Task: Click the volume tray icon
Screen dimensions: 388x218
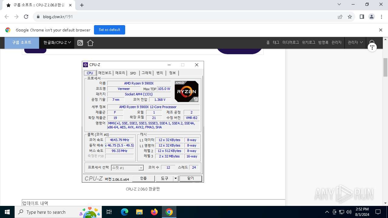Action: (x=349, y=212)
